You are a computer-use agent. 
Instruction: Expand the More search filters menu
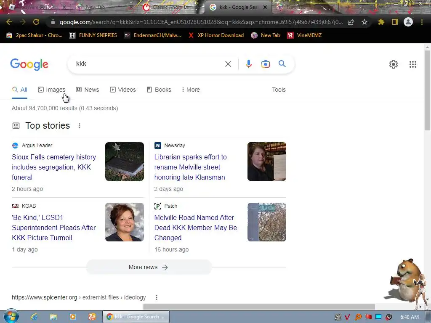pos(191,90)
